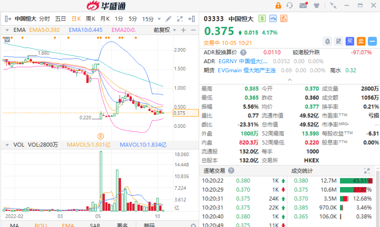
Task: Expand chart to fullscreen icon
Action: pos(180,19)
